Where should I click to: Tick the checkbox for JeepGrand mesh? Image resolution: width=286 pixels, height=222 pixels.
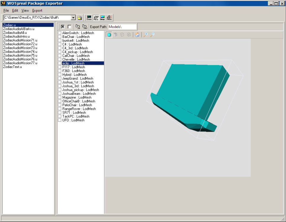(x=60, y=78)
